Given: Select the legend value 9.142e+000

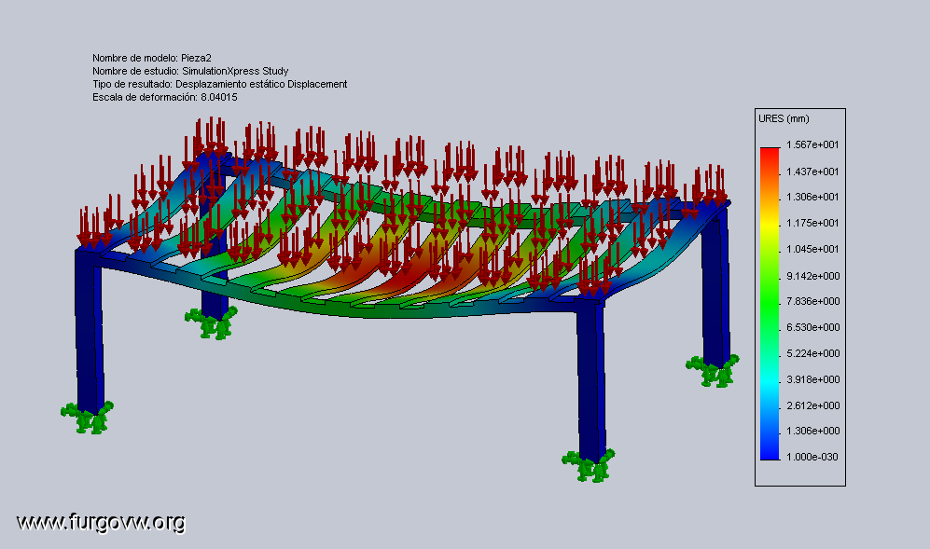Looking at the screenshot, I should point(813,276).
